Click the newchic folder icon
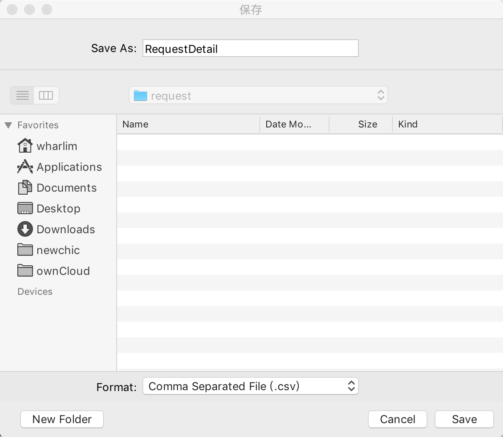Image resolution: width=503 pixels, height=437 pixels. pyautogui.click(x=25, y=250)
